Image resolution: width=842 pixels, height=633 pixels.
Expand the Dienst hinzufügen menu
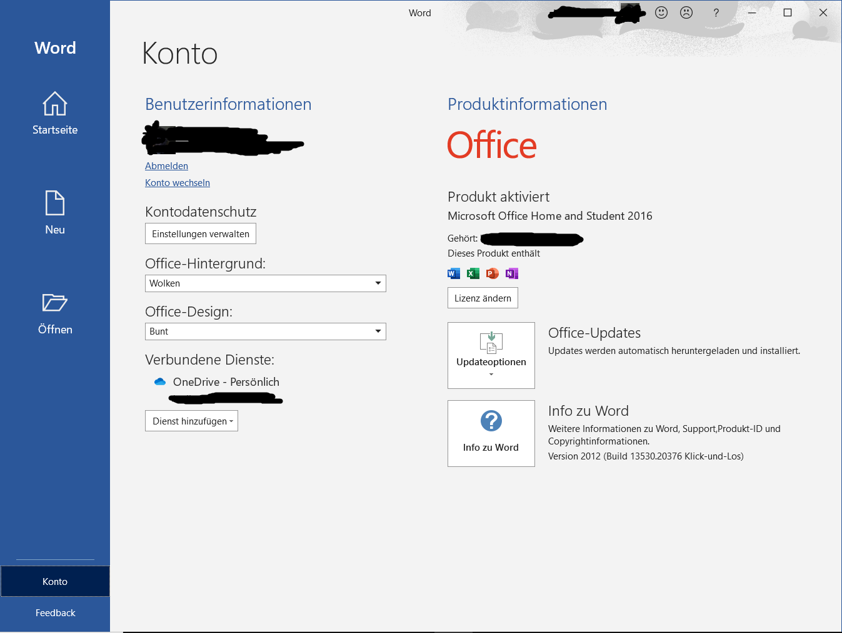191,421
